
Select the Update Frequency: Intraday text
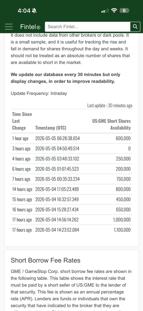pyautogui.click(x=39, y=93)
